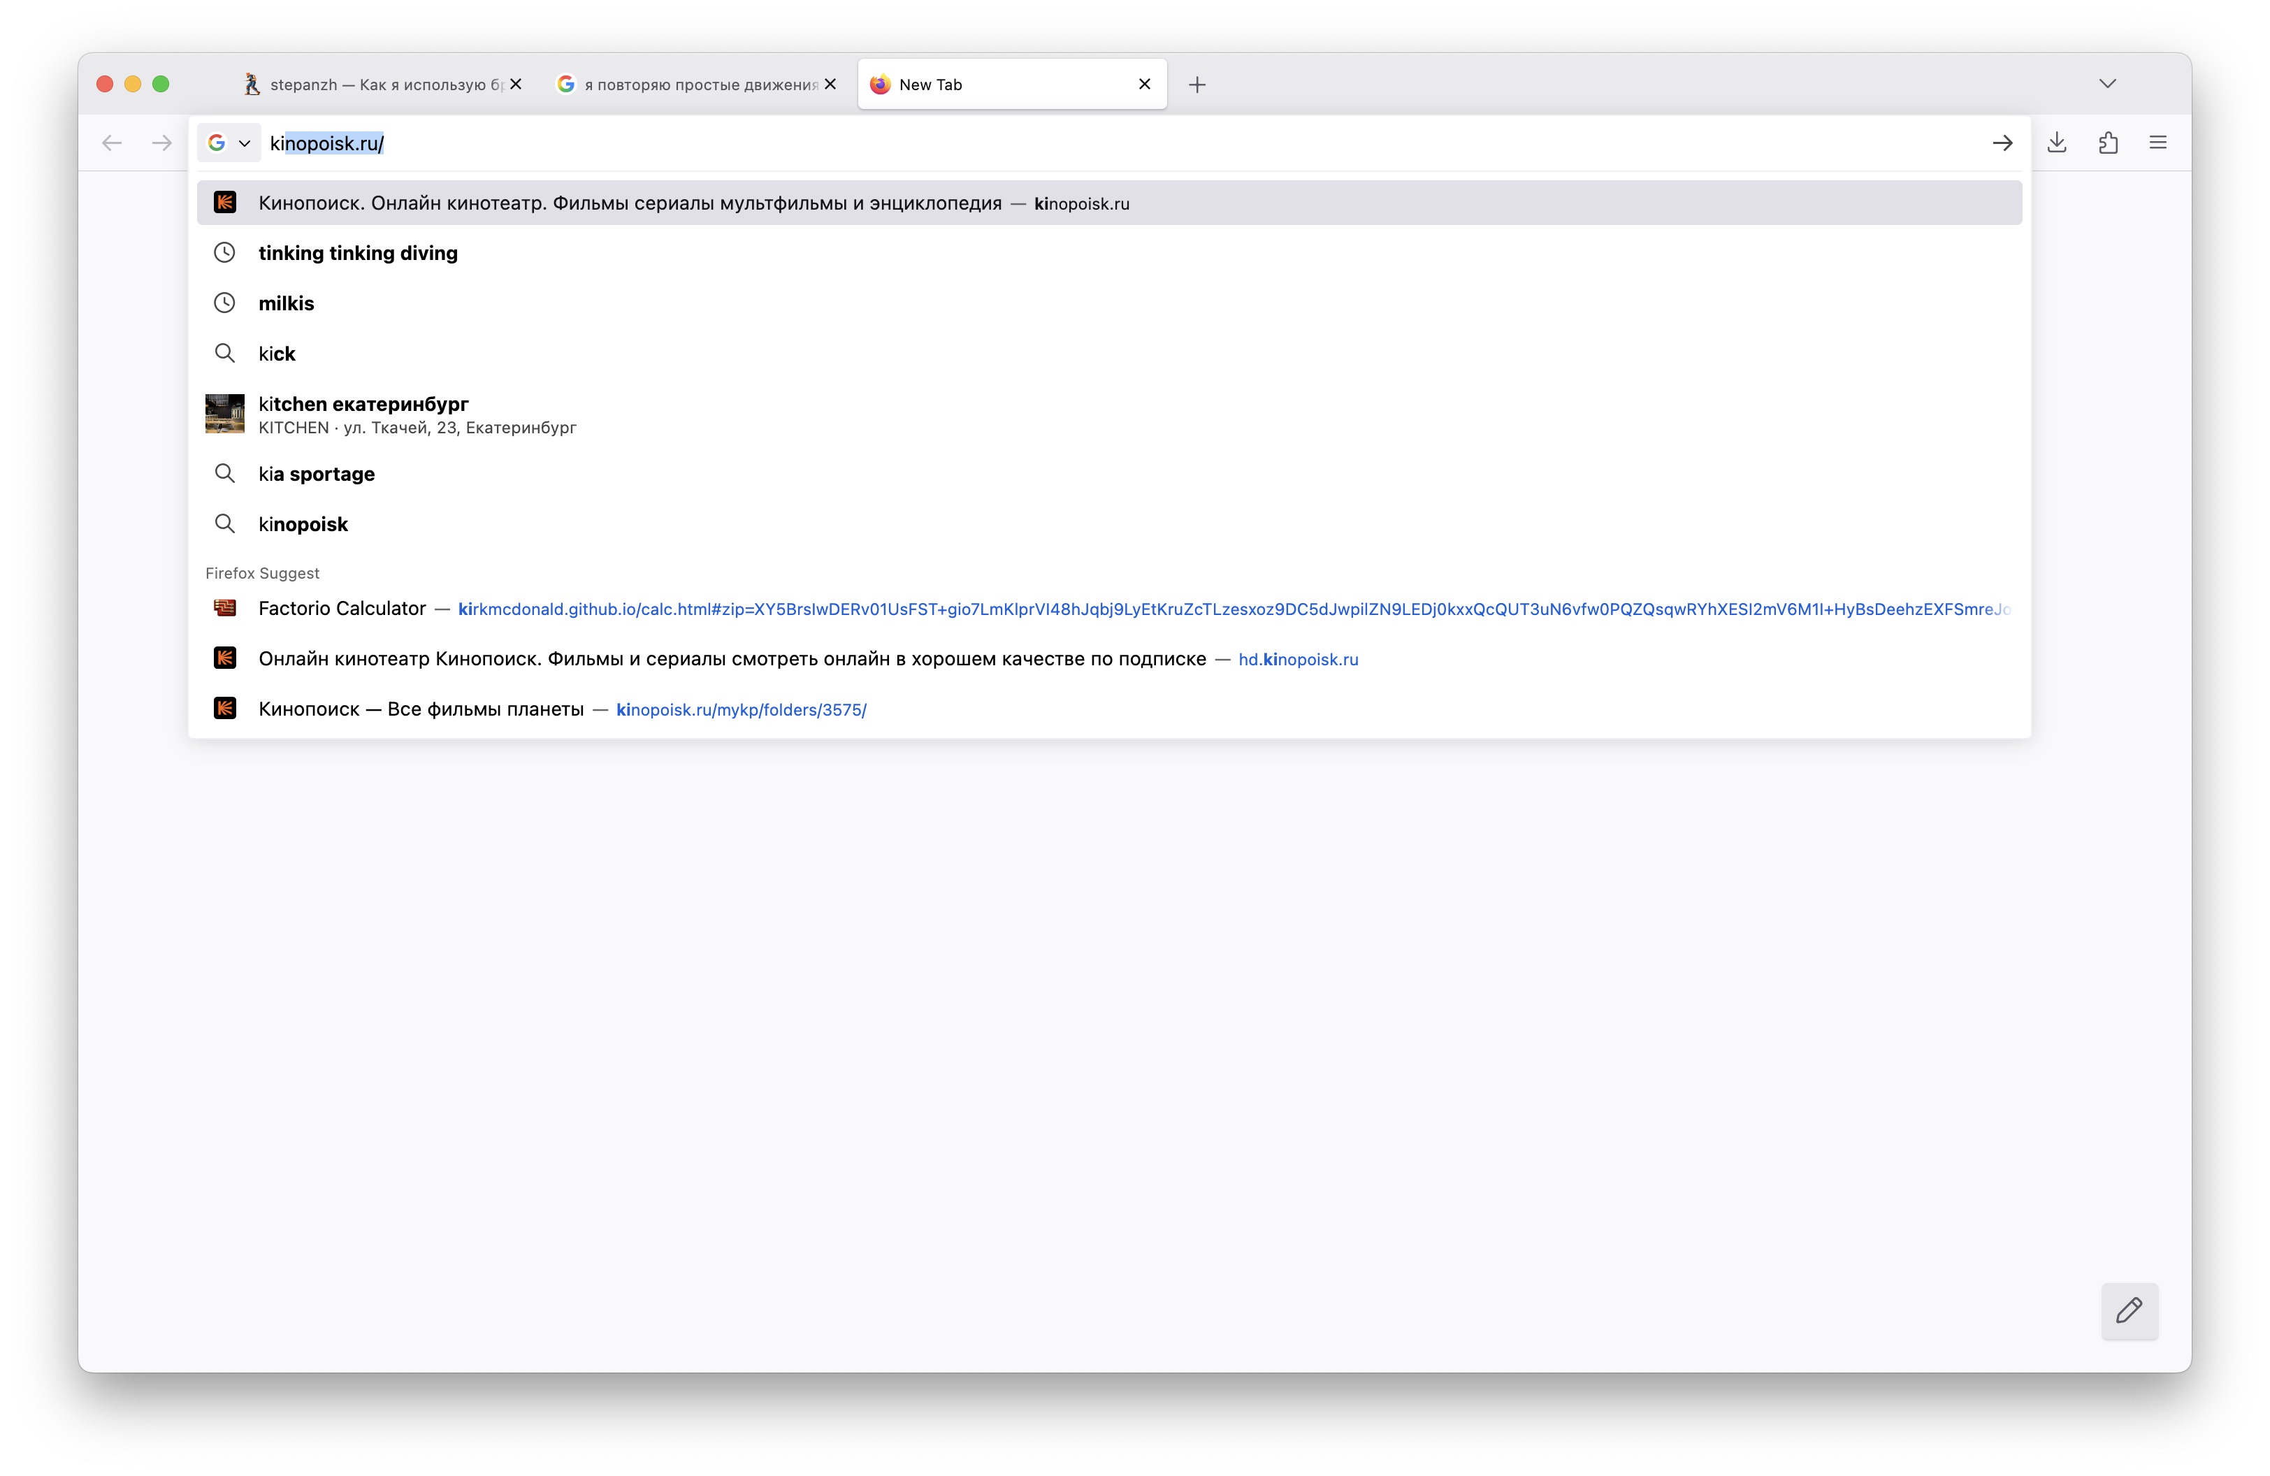
Task: Click the magnifier icon beside 'kinopoisk'
Action: (x=225, y=524)
